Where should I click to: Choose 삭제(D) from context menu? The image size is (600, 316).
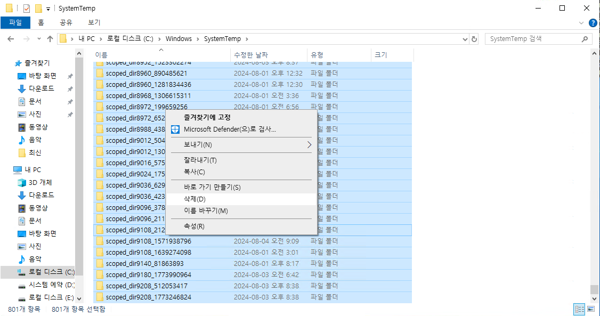194,199
